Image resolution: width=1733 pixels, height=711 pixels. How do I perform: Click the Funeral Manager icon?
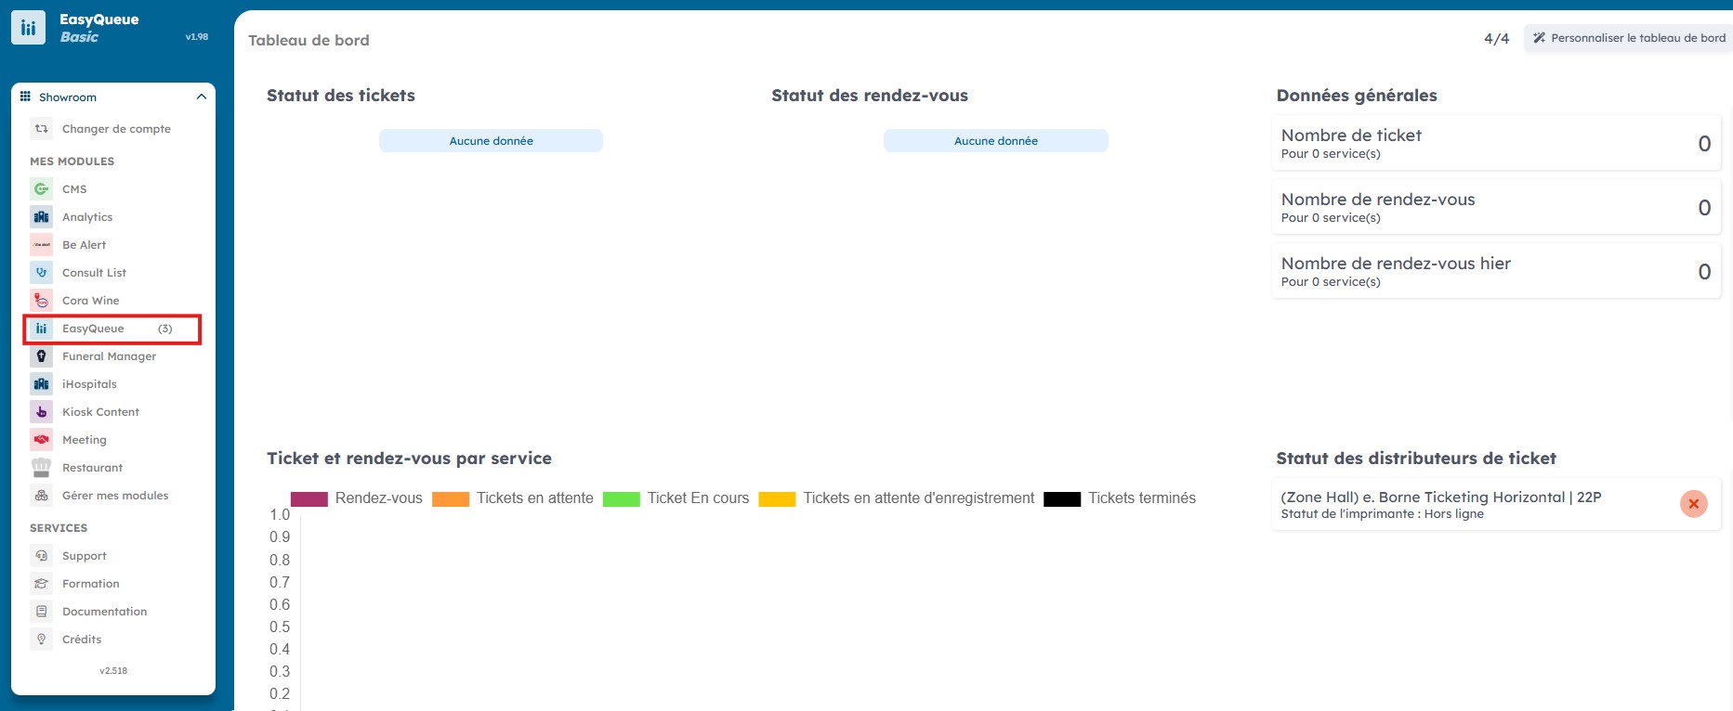pos(41,356)
